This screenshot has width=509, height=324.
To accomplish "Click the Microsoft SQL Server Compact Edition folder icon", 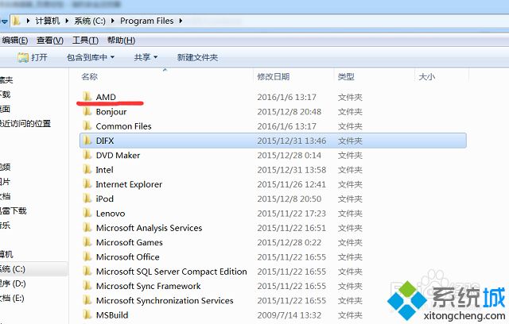I will 87,271.
